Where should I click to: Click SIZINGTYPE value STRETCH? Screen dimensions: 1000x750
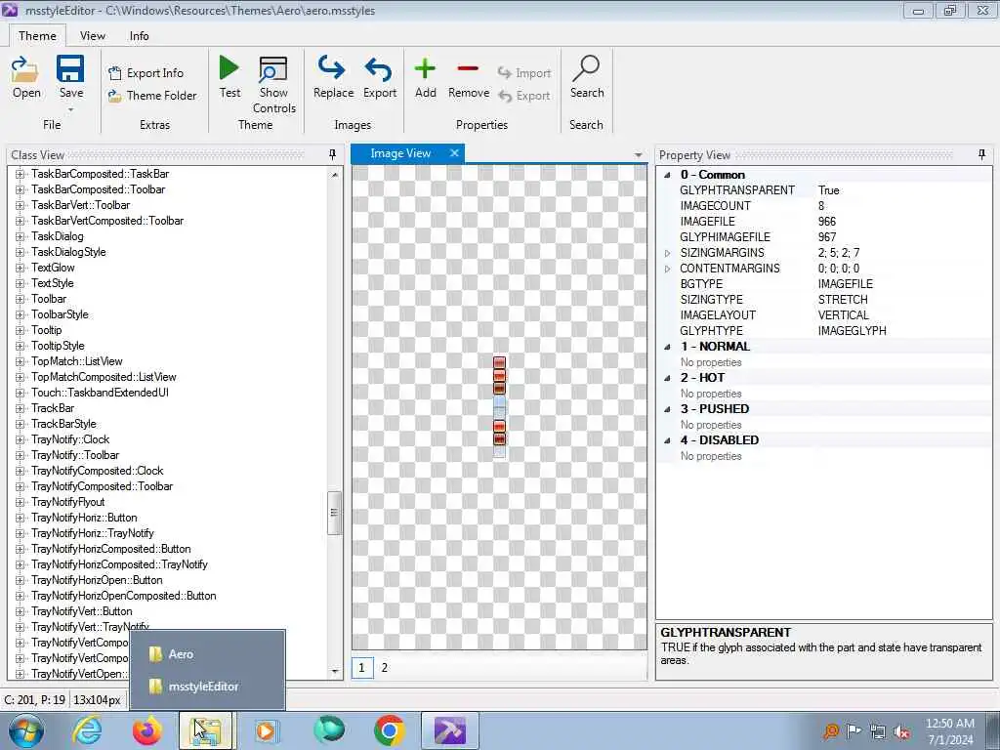pyautogui.click(x=843, y=300)
